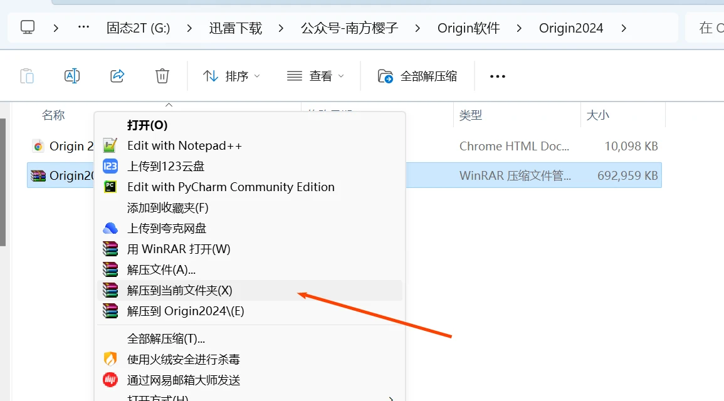Click the 火绒安全 shield icon

[110, 359]
